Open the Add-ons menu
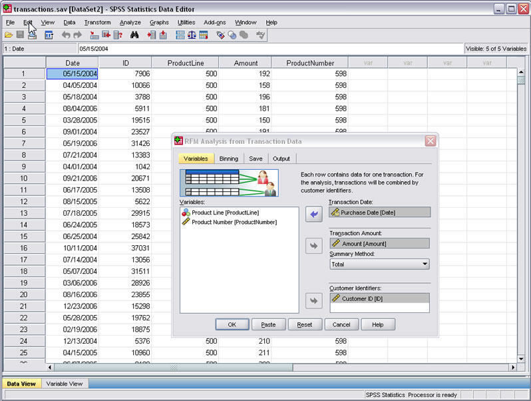The image size is (531, 401). click(x=215, y=23)
